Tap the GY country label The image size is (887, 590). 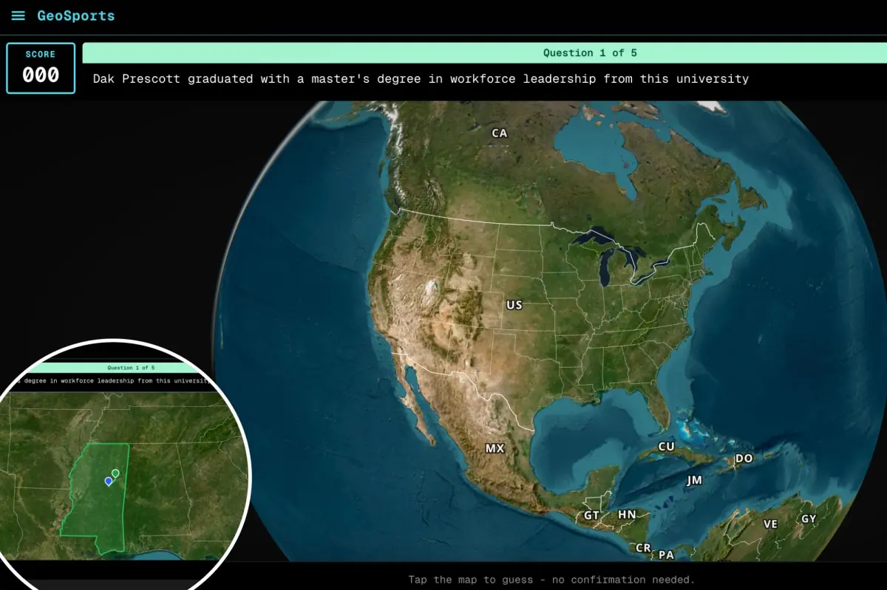tap(809, 518)
